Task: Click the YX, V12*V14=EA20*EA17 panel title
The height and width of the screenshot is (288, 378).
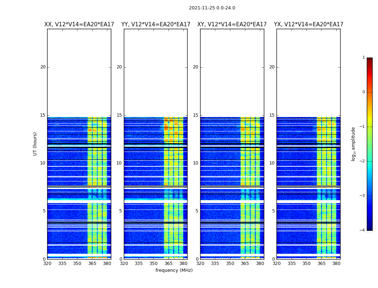Action: (x=308, y=24)
